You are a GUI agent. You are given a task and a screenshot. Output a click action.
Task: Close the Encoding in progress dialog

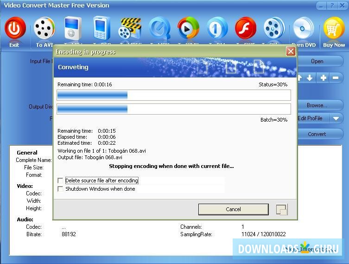[x=291, y=52]
